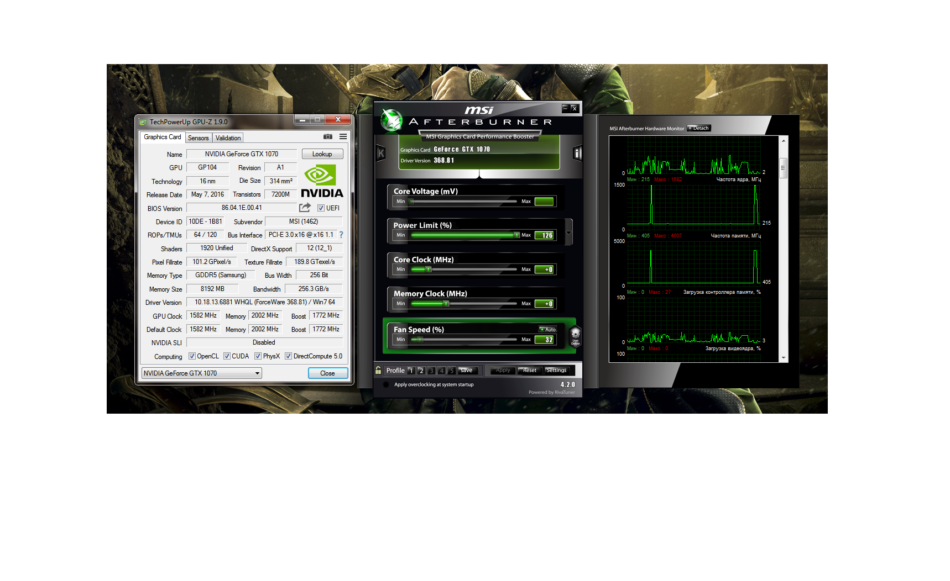Click the NVIDIA logo in GPU-Z

(x=322, y=181)
